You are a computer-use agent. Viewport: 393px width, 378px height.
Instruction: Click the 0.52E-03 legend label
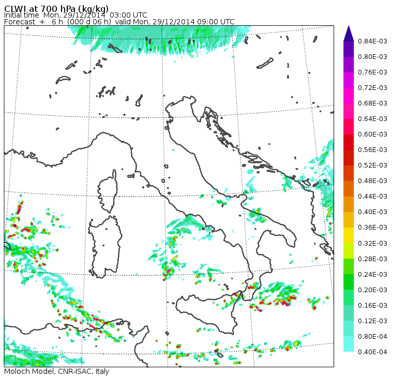pyautogui.click(x=372, y=165)
